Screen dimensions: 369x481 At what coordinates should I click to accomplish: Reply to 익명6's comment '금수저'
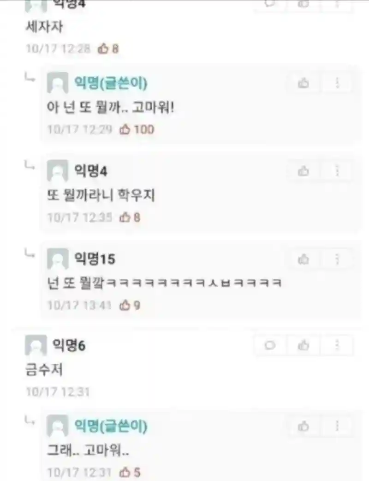coord(270,345)
